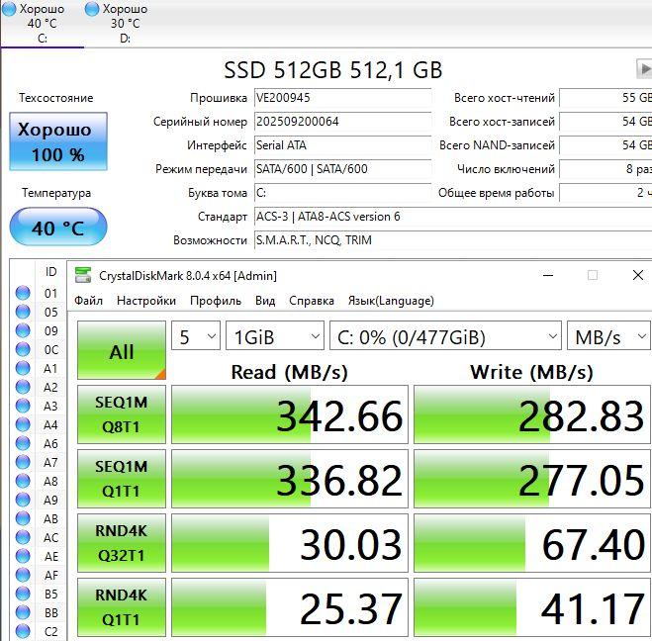Open the Язык(Language) menu

pyautogui.click(x=391, y=301)
